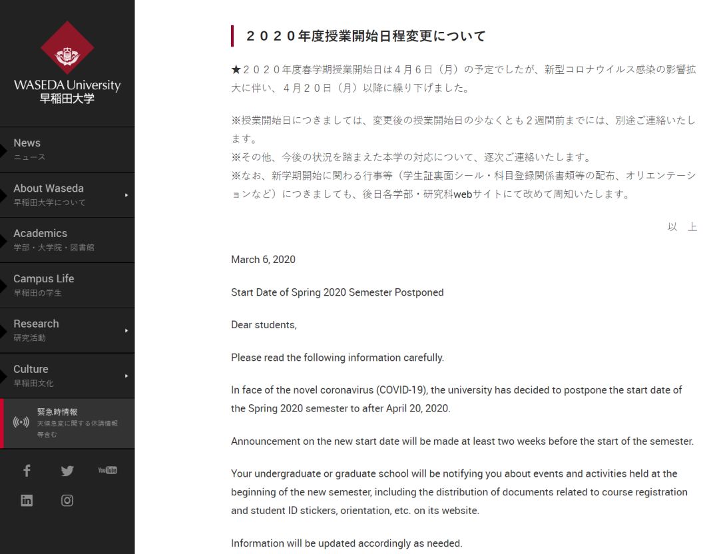Click the paragraph starting 'Announcement on the new start date'

(462, 441)
